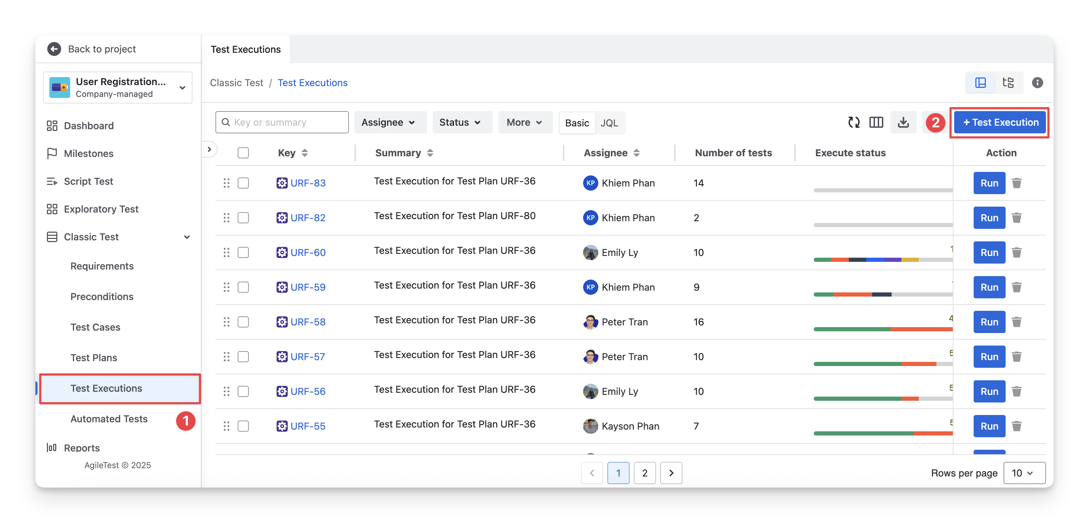This screenshot has height=523, width=1089.
Task: Switch to JQL search mode
Action: pyautogui.click(x=609, y=123)
